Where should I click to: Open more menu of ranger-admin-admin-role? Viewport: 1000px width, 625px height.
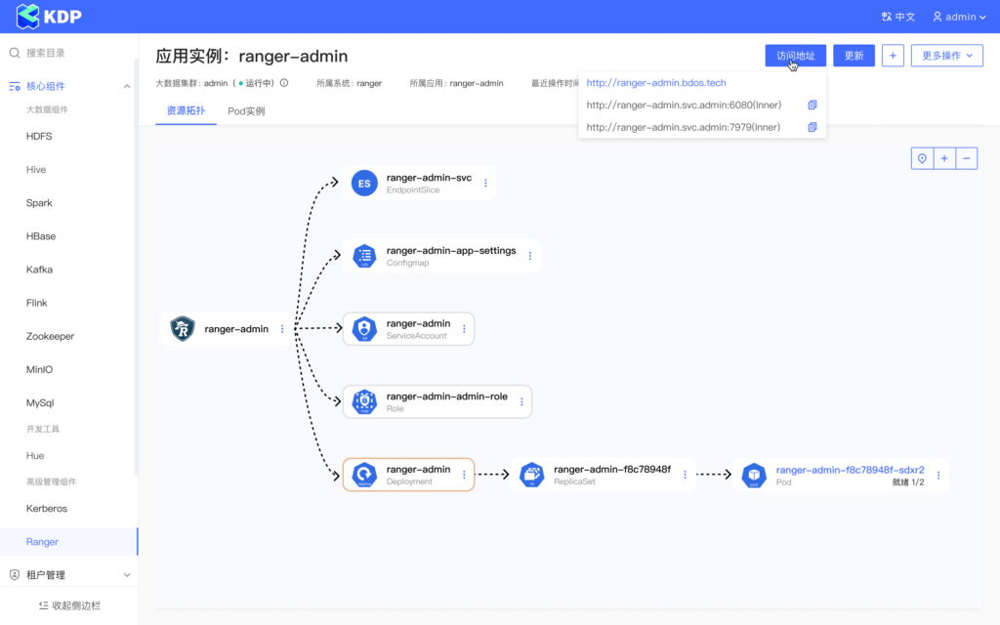[521, 401]
